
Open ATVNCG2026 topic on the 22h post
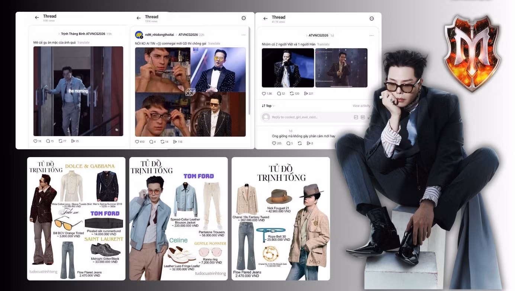click(188, 35)
